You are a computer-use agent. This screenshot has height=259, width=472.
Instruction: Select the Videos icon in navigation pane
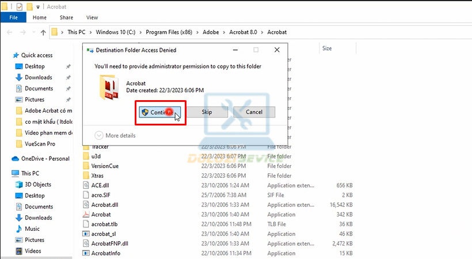point(18,251)
